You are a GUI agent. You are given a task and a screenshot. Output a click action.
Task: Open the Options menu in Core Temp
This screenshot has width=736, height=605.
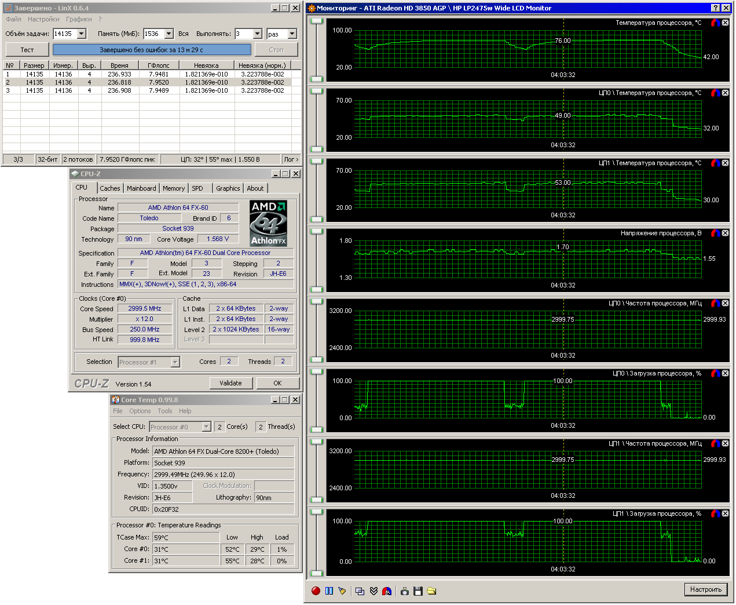pyautogui.click(x=140, y=411)
